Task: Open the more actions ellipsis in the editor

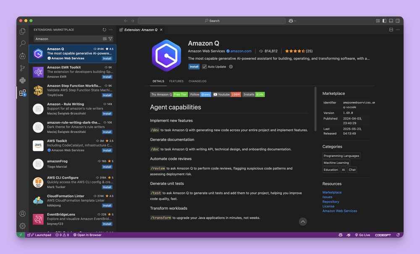Action: 397,30
